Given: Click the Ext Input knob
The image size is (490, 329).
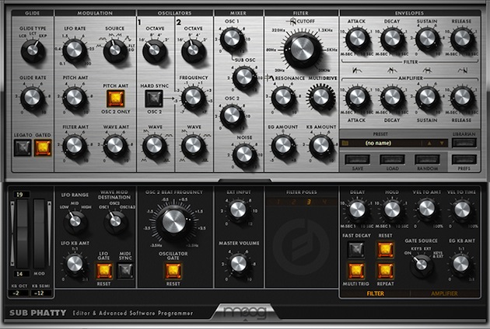Looking at the screenshot, I should [238, 210].
